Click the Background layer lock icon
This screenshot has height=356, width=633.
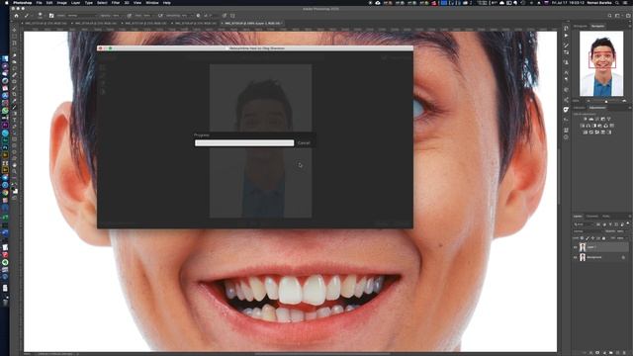623,257
